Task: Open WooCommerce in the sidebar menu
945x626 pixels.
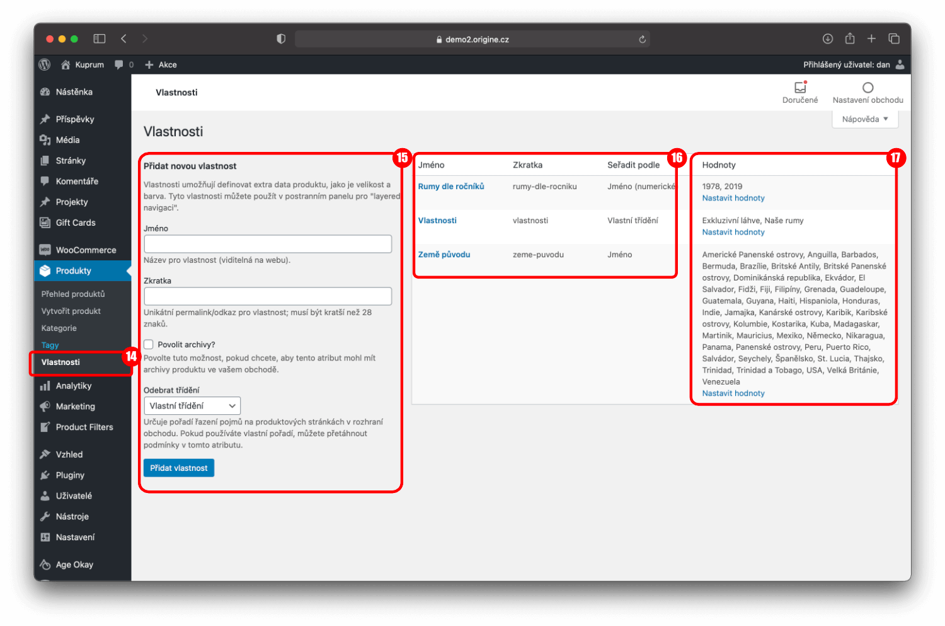Action: coord(86,250)
